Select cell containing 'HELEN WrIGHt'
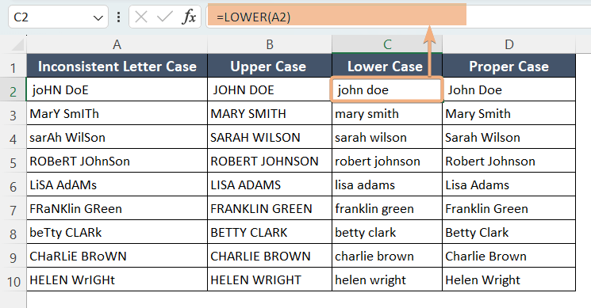 pos(117,279)
